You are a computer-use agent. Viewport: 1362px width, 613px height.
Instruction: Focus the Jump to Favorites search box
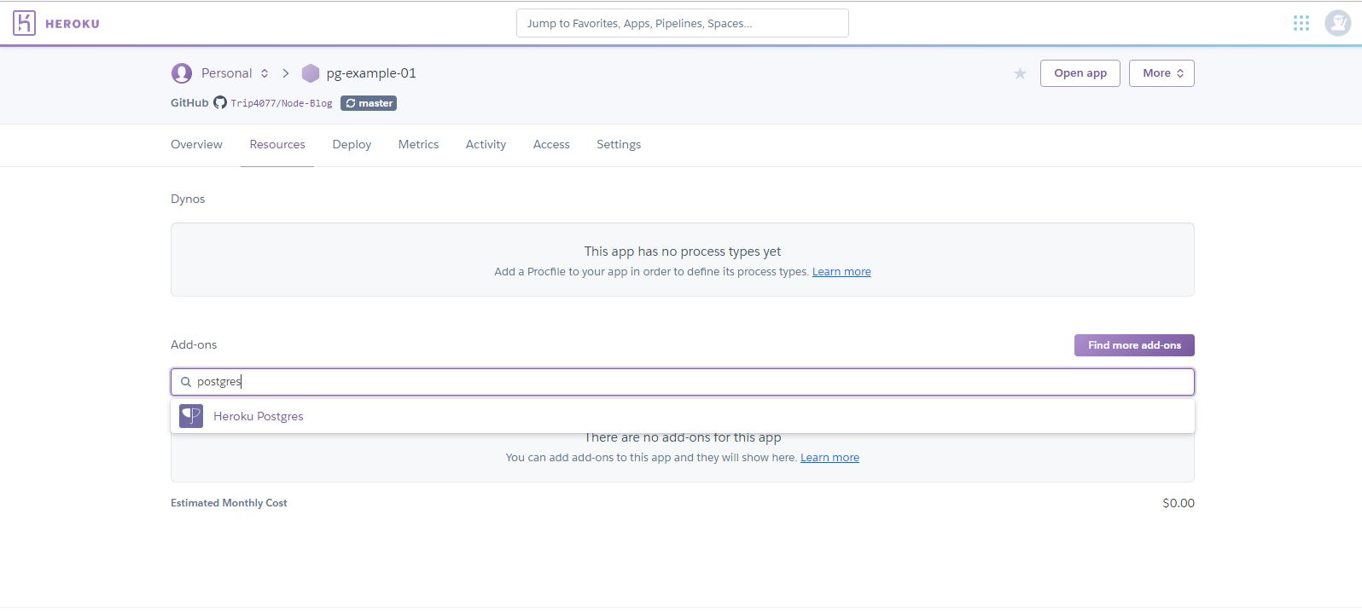[x=683, y=23]
